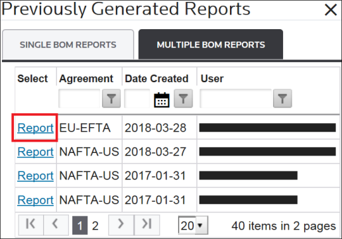Screen dimensions: 342x239
Task: Go to page 2
Action: click(x=95, y=226)
